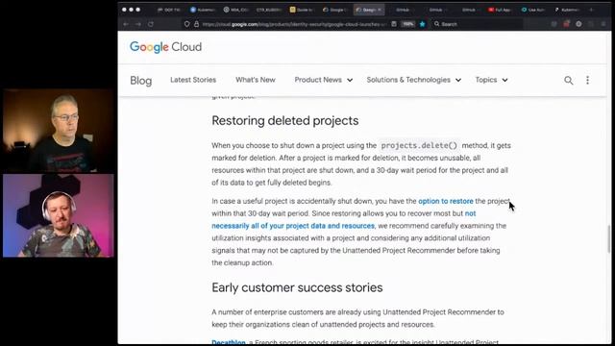615x346 pixels.
Task: Click the blog search magnifier icon
Action: [x=568, y=81]
